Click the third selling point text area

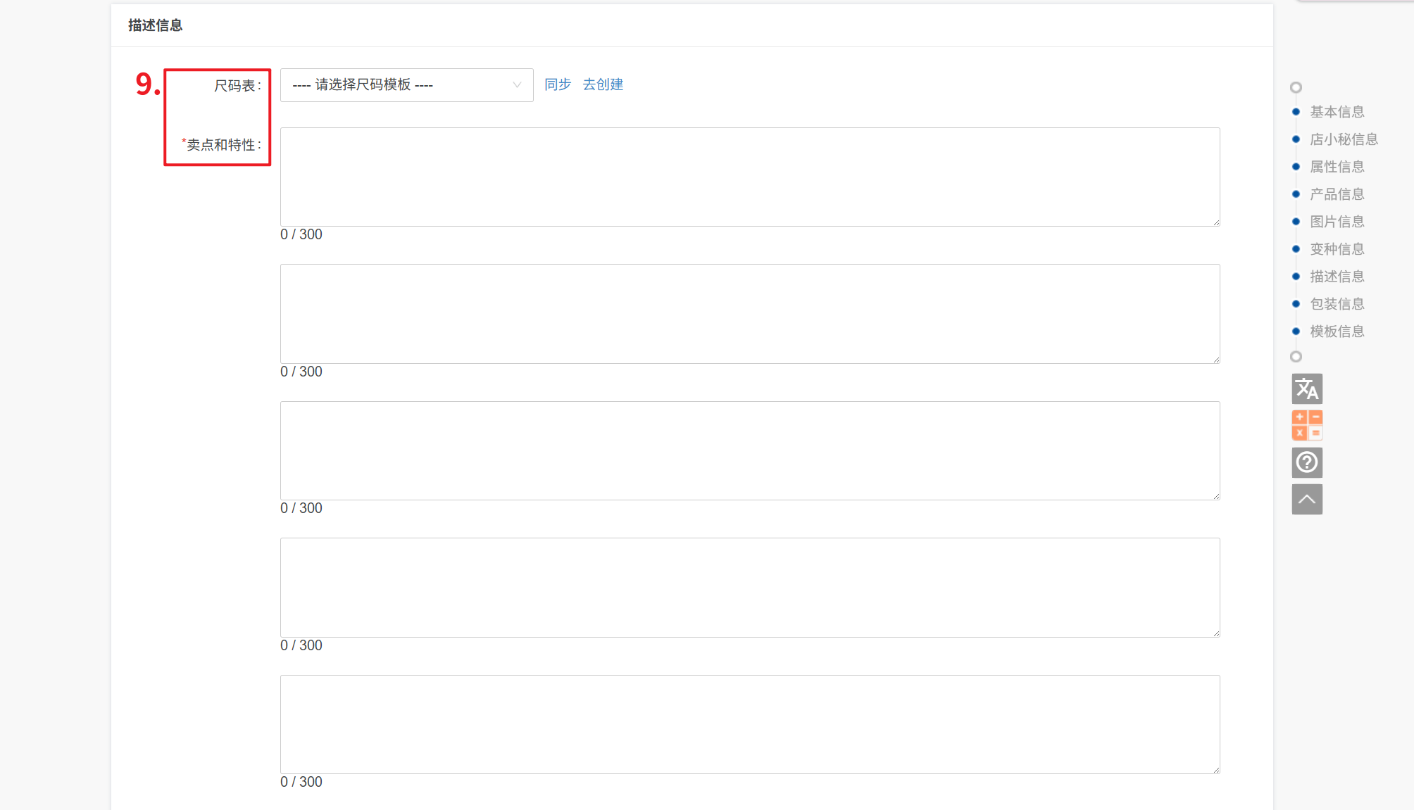[x=749, y=450]
